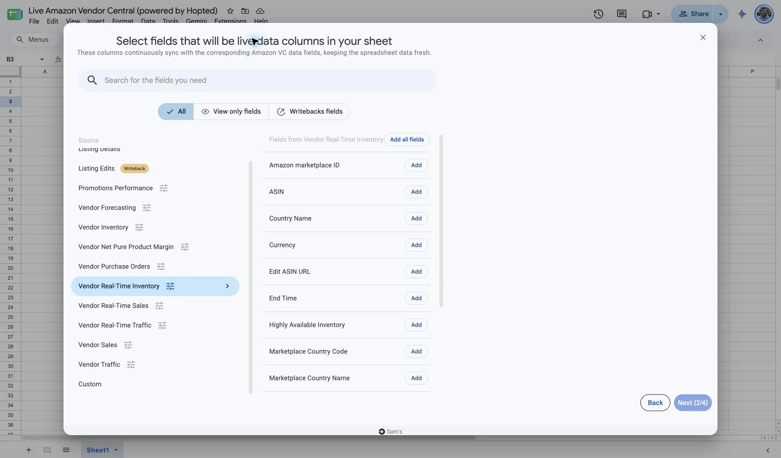Screen dimensions: 781x458
Task: Click the Back button
Action: [x=655, y=403]
